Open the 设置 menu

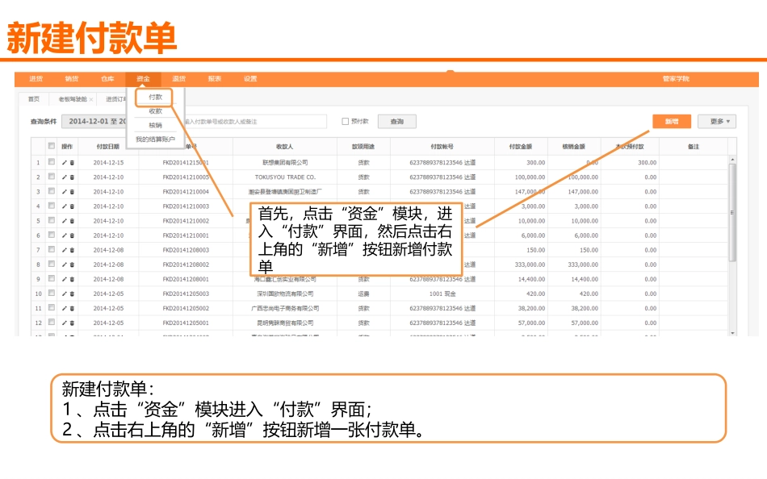(x=250, y=79)
